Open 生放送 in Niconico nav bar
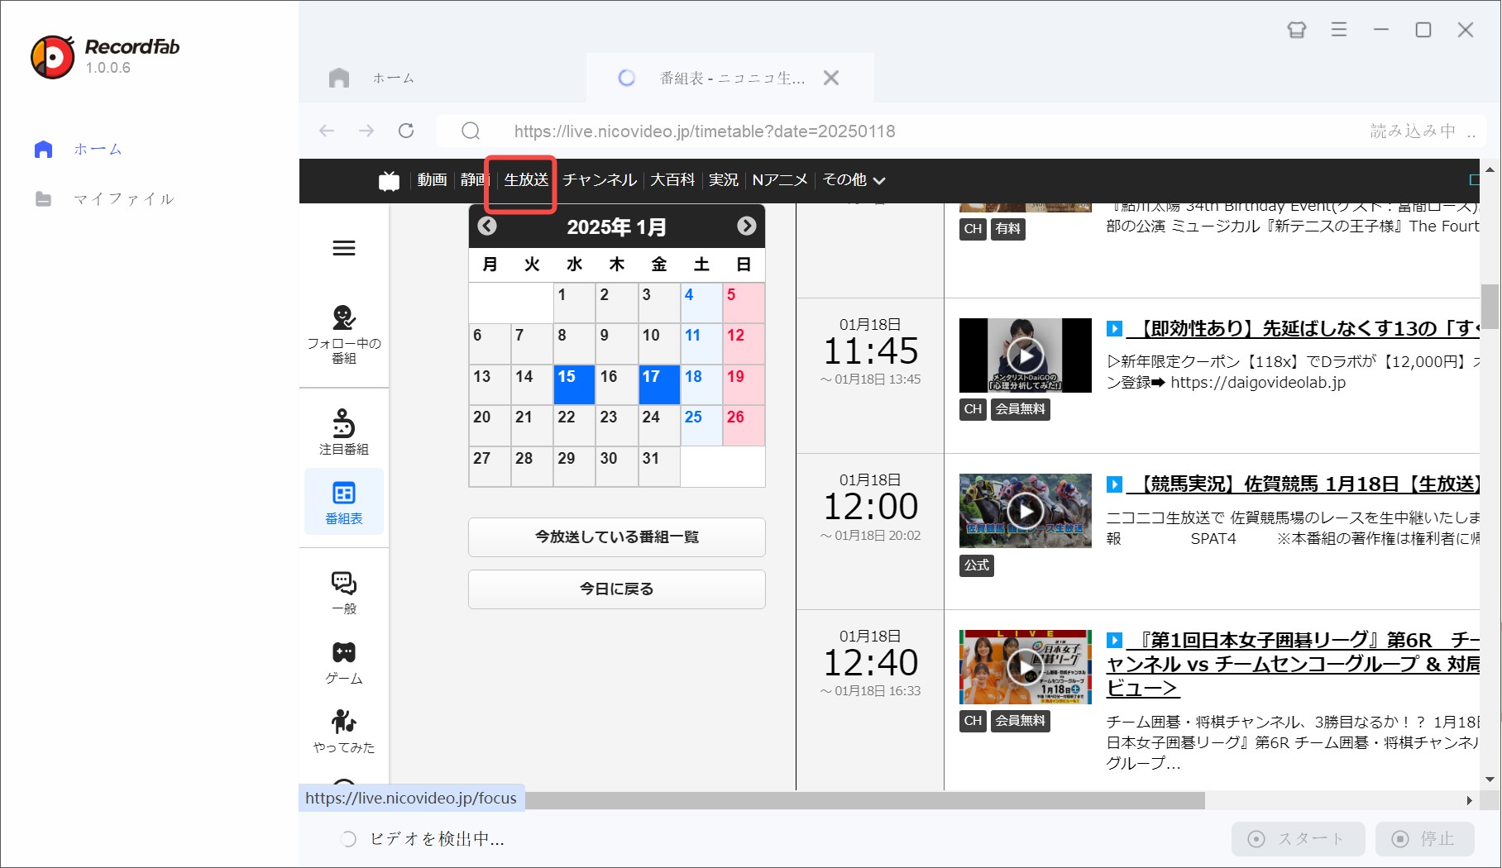 (x=526, y=179)
